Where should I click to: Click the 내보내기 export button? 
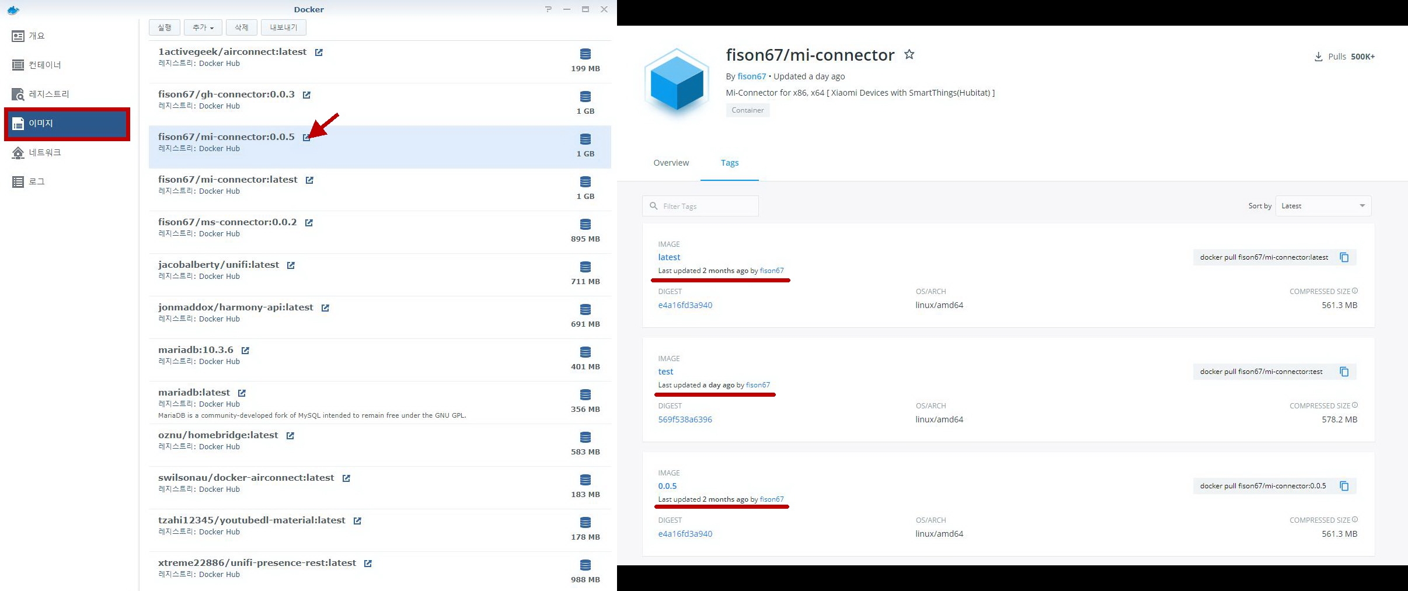(x=284, y=27)
